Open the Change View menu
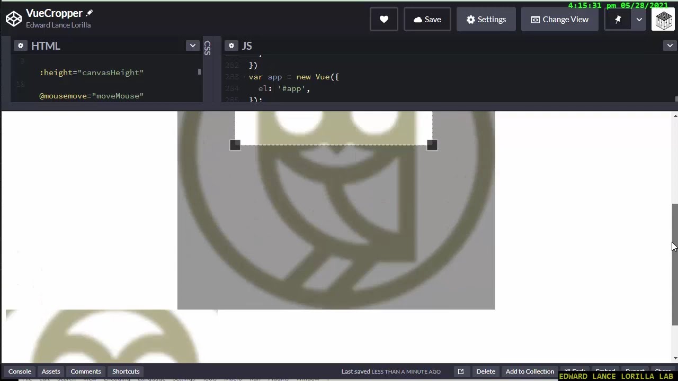 coord(560,20)
